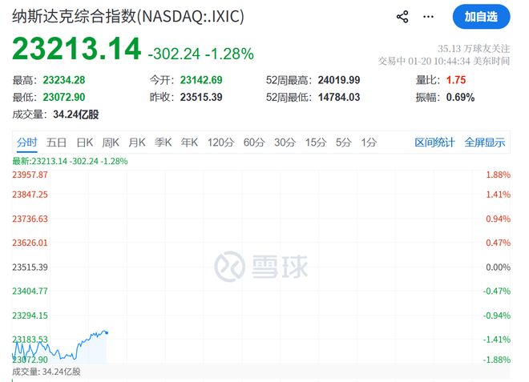Switch to the 周K view

point(111,143)
